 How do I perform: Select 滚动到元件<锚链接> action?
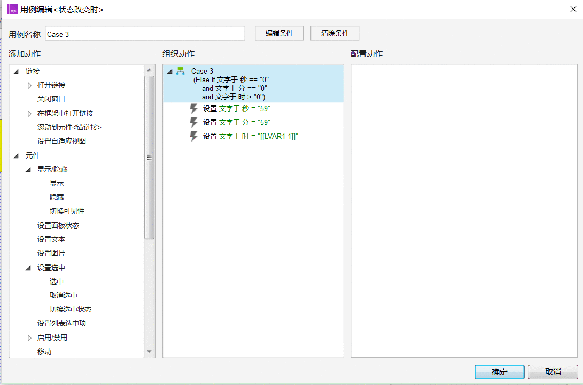click(69, 127)
